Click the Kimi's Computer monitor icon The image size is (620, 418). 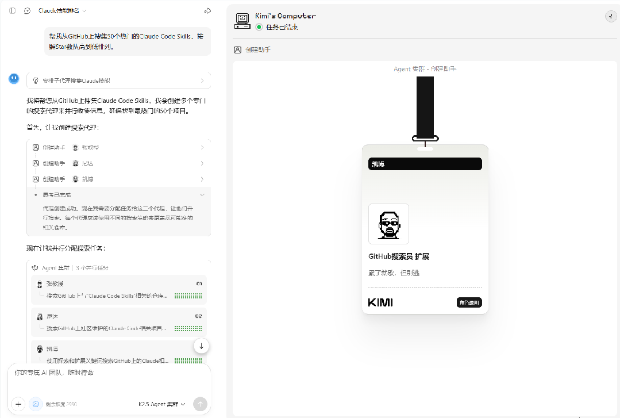tap(242, 21)
